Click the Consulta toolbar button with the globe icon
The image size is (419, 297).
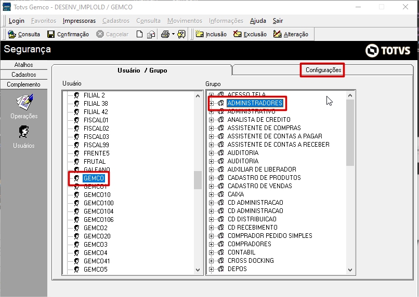tap(24, 34)
